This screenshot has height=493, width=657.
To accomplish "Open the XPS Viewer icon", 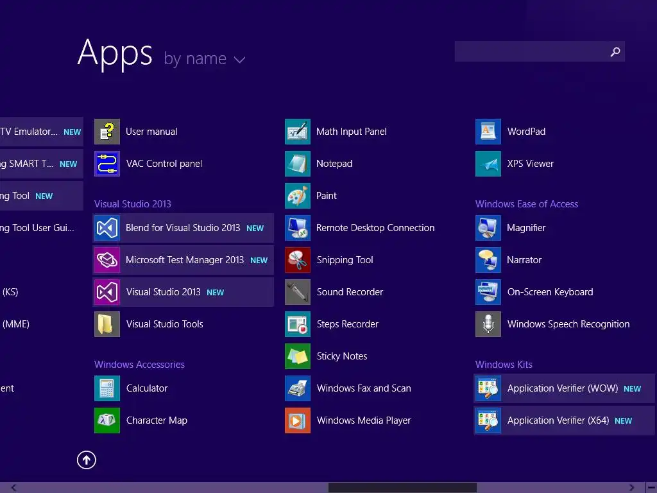I will click(x=488, y=164).
